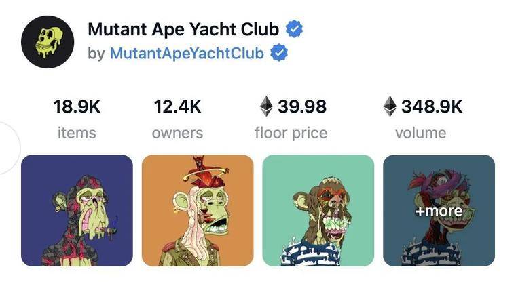Open the ape thumbnail with orange background
Viewport: 516px width, 284px height.
coord(198,210)
